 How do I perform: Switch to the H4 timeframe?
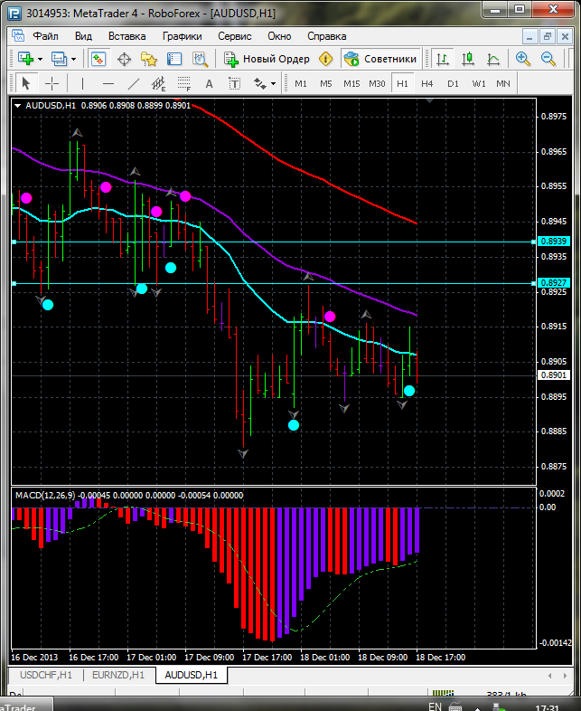tap(427, 83)
